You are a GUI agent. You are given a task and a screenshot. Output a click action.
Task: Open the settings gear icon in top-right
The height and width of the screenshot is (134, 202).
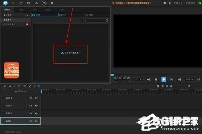pos(170,3)
